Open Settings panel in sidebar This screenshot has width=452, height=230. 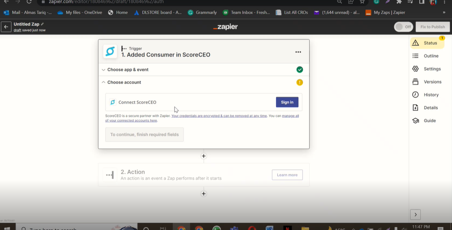[x=427, y=69]
